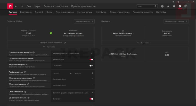
Task: Open Рекомендуемая + дополнительная version dropdown
Action: (73, 53)
